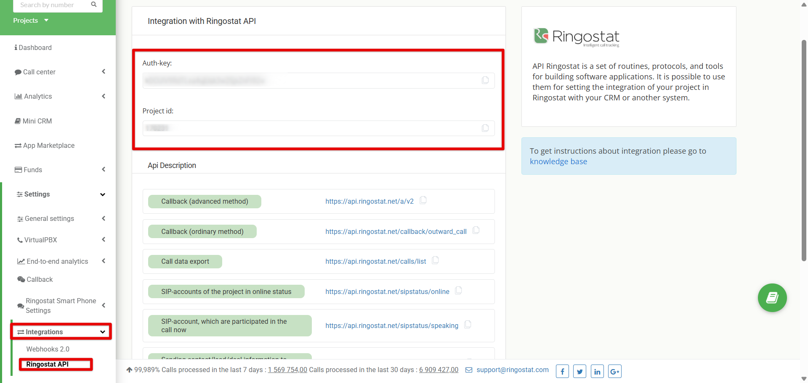The height and width of the screenshot is (383, 808).
Task: Click the Auth-key field
Action: point(319,80)
